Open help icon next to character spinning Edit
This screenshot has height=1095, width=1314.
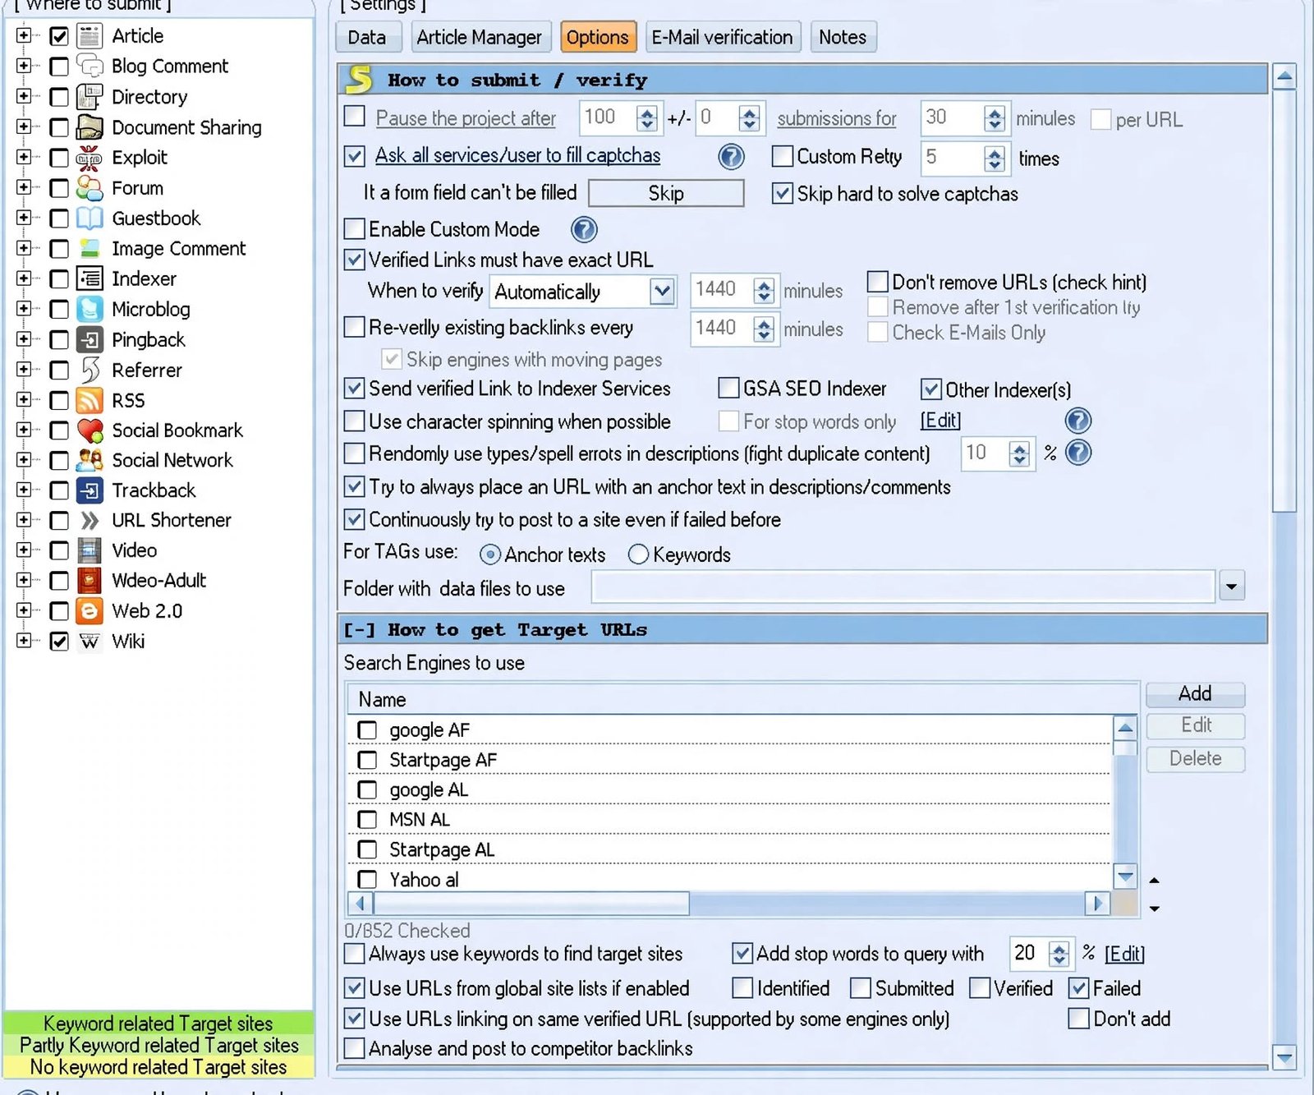pyautogui.click(x=1077, y=421)
